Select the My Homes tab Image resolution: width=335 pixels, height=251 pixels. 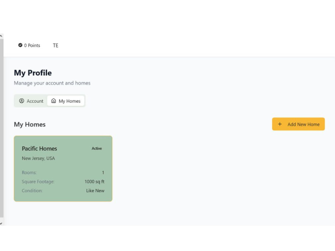(66, 101)
